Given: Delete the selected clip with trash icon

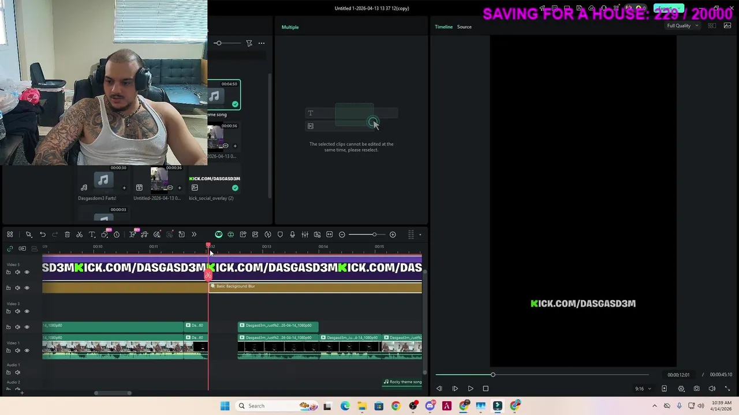Looking at the screenshot, I should [x=67, y=235].
